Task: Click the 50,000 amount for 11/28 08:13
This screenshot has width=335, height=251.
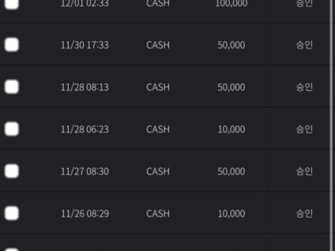Action: point(231,87)
